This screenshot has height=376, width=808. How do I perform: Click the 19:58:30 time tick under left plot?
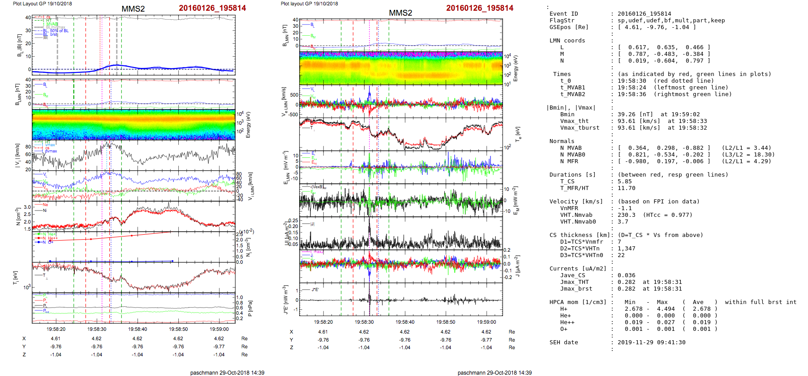(97, 329)
